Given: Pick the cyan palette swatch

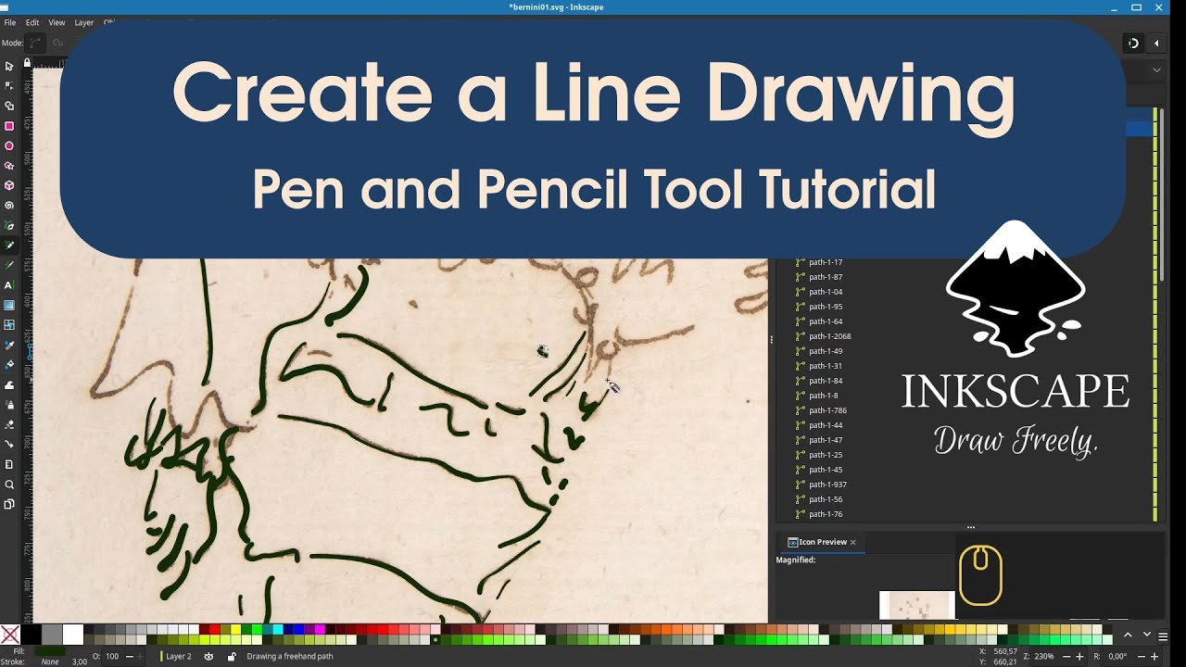Looking at the screenshot, I should tap(277, 629).
